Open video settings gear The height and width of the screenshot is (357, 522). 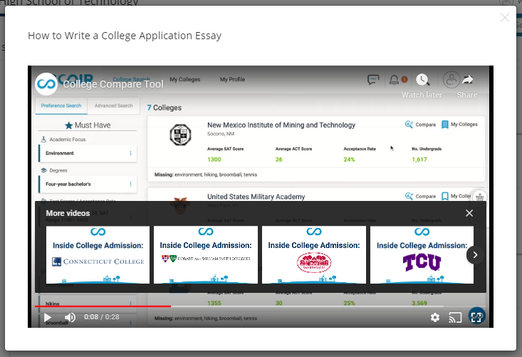(435, 318)
